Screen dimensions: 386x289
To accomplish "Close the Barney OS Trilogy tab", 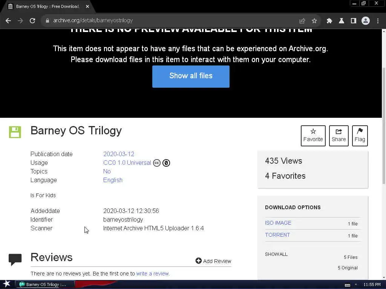I will 87,7.
